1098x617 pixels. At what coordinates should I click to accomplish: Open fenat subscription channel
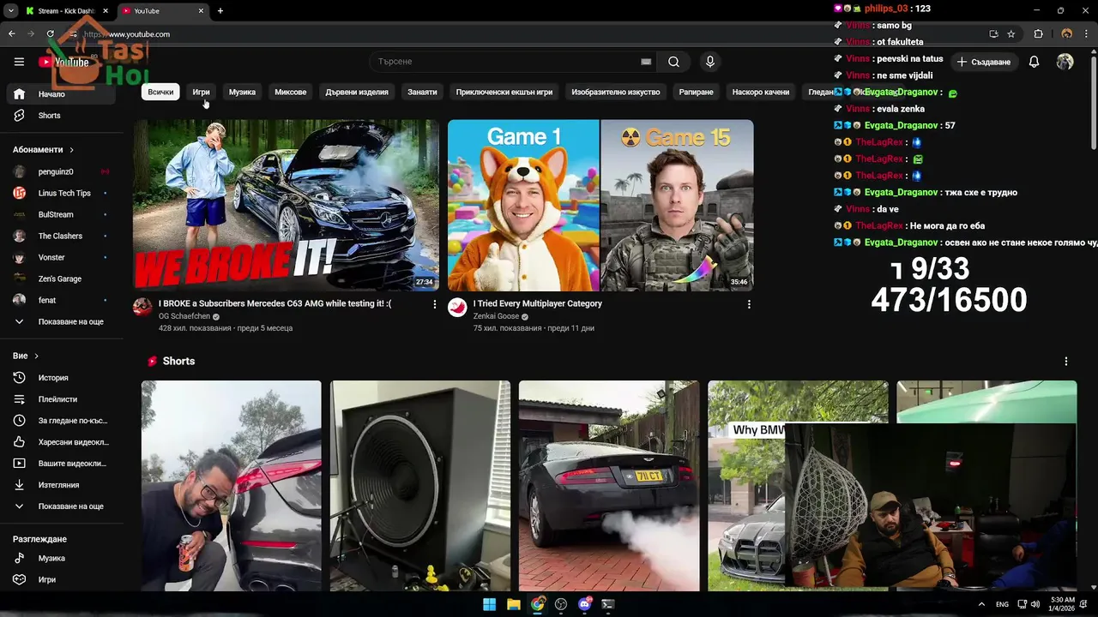click(x=60, y=300)
